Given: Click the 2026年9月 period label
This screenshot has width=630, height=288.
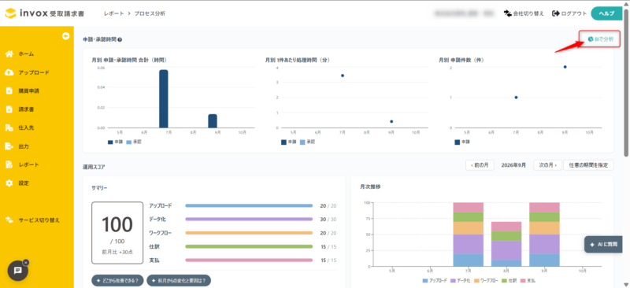Looking at the screenshot, I should tap(513, 165).
